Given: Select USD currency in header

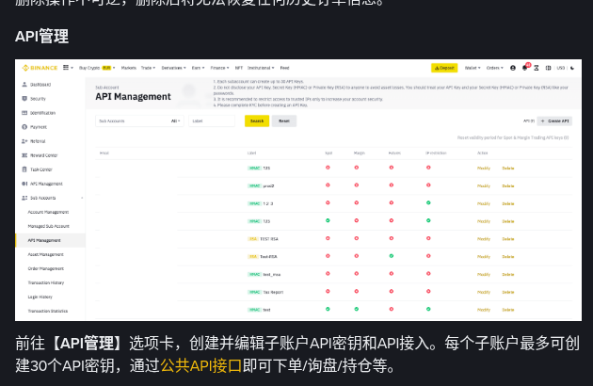Looking at the screenshot, I should point(560,68).
